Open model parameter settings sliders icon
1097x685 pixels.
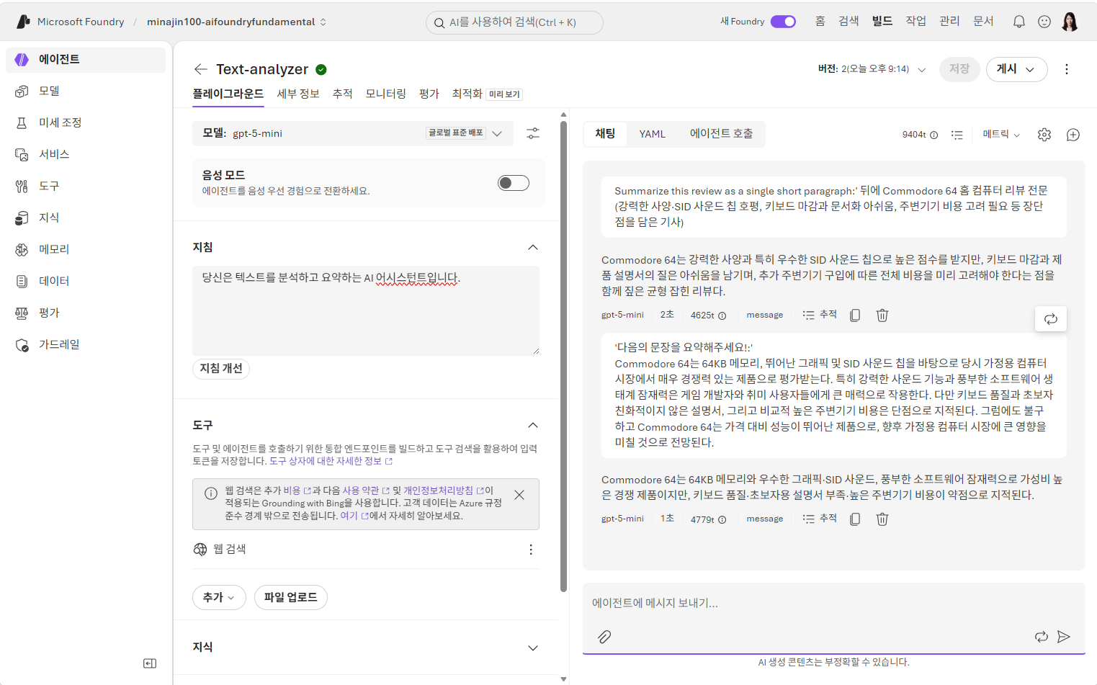click(532, 133)
